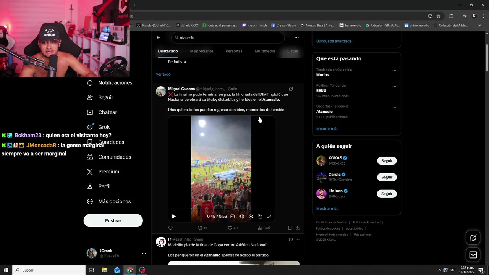
Task: Open jcrack - Twitch bookmark
Action: [x=254, y=26]
